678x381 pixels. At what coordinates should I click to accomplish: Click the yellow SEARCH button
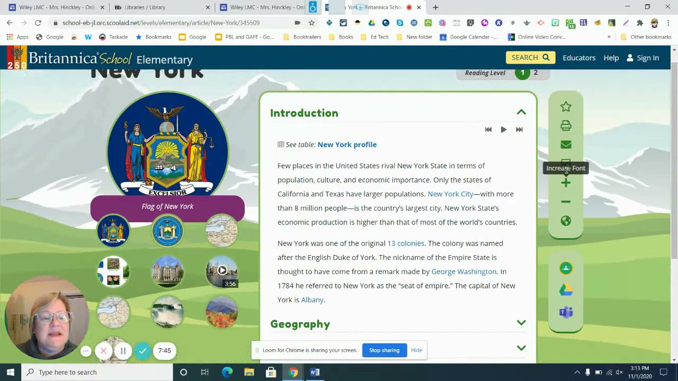(x=530, y=58)
